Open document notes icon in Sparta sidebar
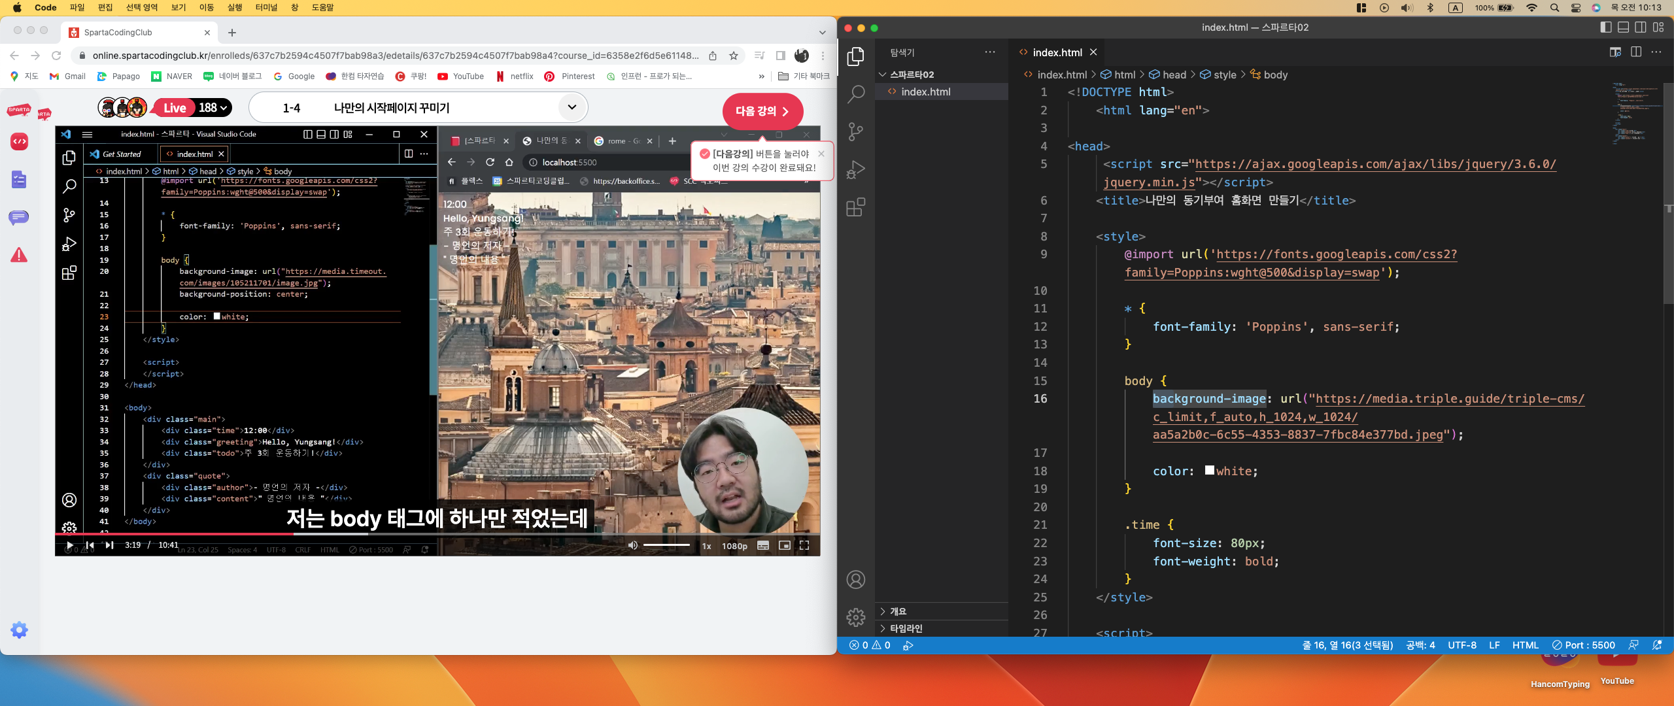Screen dimensions: 1674x706 (x=19, y=179)
